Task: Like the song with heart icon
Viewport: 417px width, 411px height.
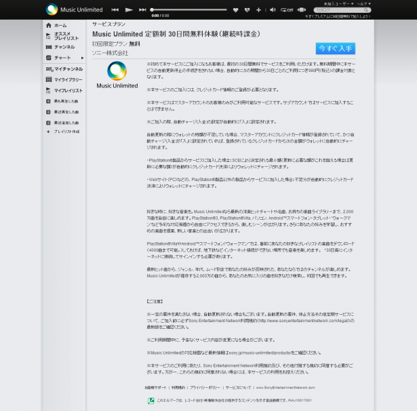Action: click(x=236, y=10)
